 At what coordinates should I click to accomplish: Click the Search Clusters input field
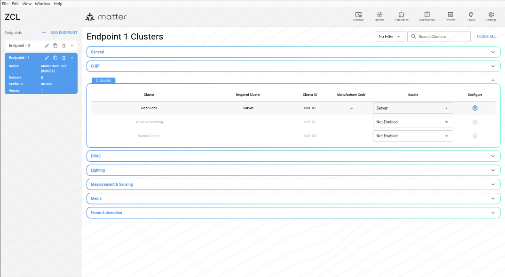pos(442,37)
